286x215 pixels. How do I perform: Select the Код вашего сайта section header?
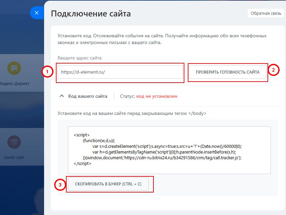[89, 96]
